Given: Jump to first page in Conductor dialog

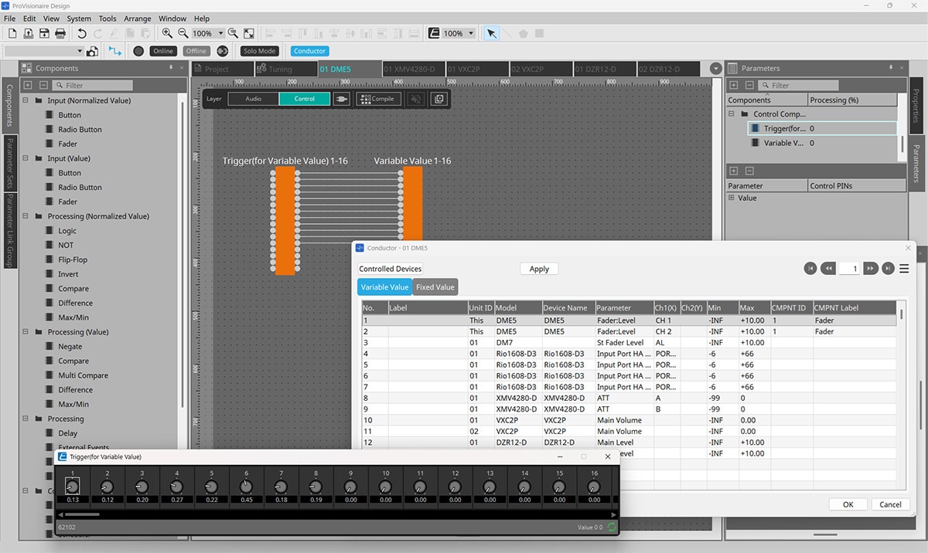Looking at the screenshot, I should (x=810, y=269).
